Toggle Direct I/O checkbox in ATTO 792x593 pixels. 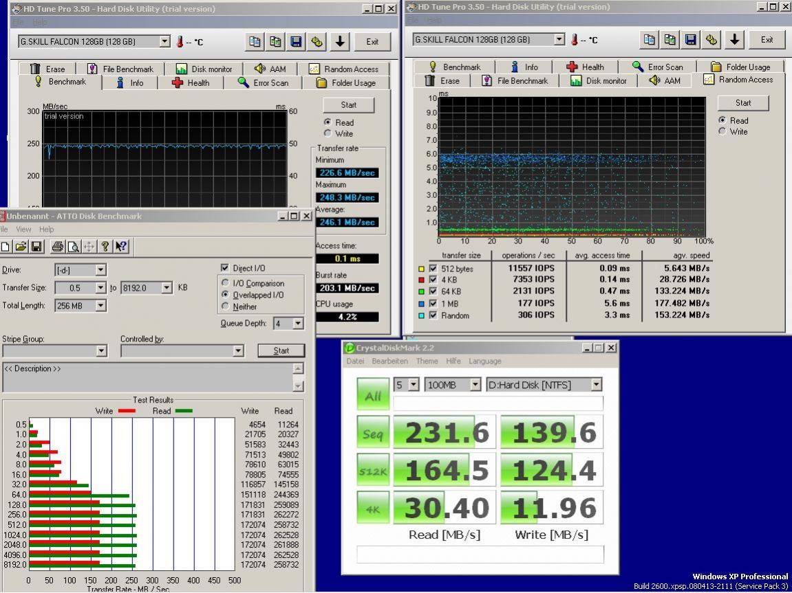(225, 268)
